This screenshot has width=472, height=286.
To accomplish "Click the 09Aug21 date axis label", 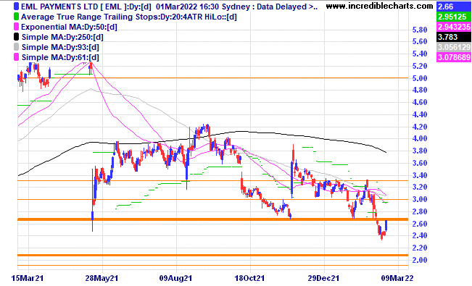I will pyautogui.click(x=175, y=278).
